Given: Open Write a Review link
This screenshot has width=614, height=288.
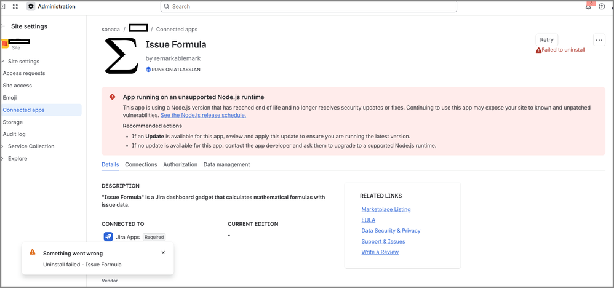Looking at the screenshot, I should click(x=380, y=252).
